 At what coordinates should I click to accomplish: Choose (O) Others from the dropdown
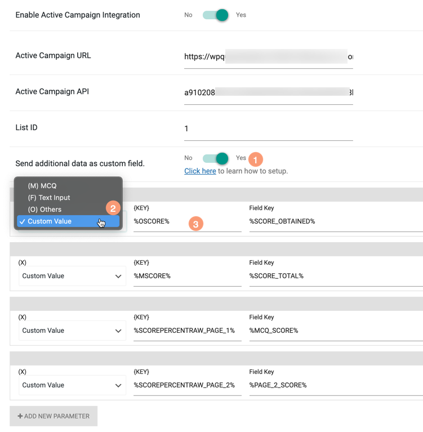tap(68, 210)
